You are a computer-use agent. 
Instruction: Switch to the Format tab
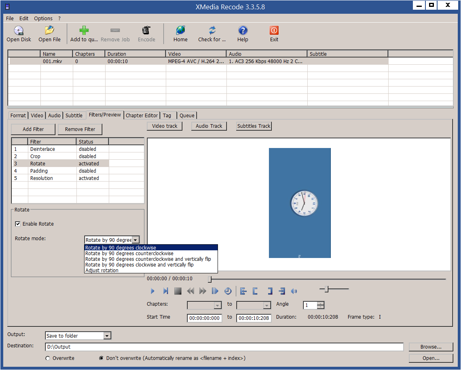click(x=18, y=116)
